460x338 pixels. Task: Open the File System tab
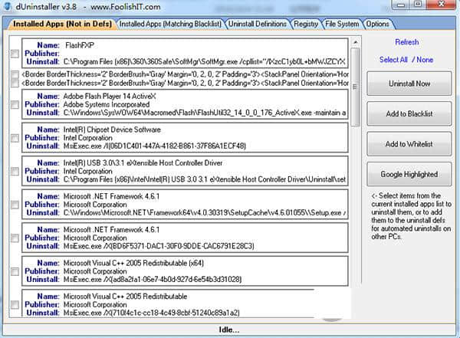pyautogui.click(x=342, y=24)
